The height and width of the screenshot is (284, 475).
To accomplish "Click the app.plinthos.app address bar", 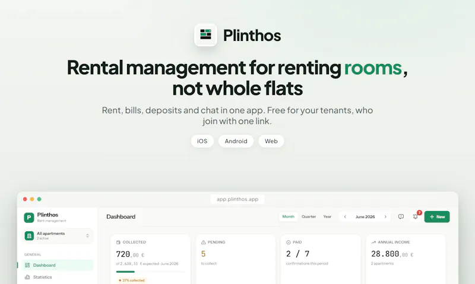I will point(237,199).
